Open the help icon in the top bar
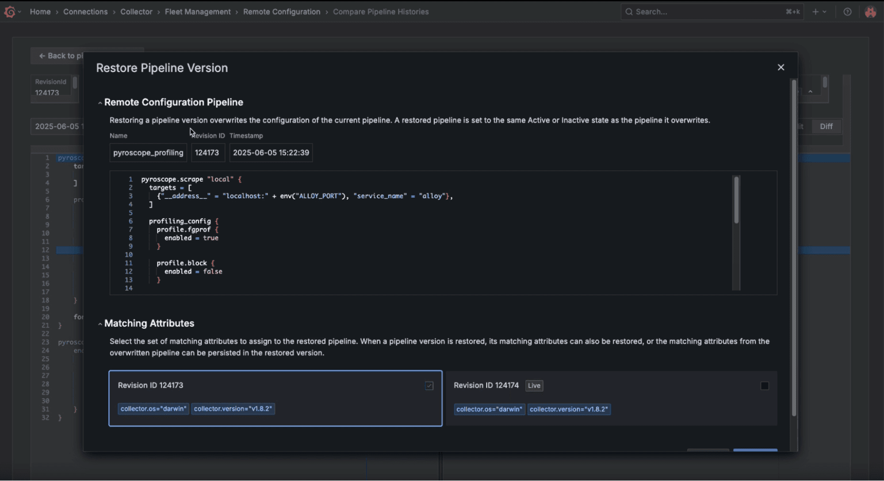Screen dimensions: 884x481 coord(848,12)
